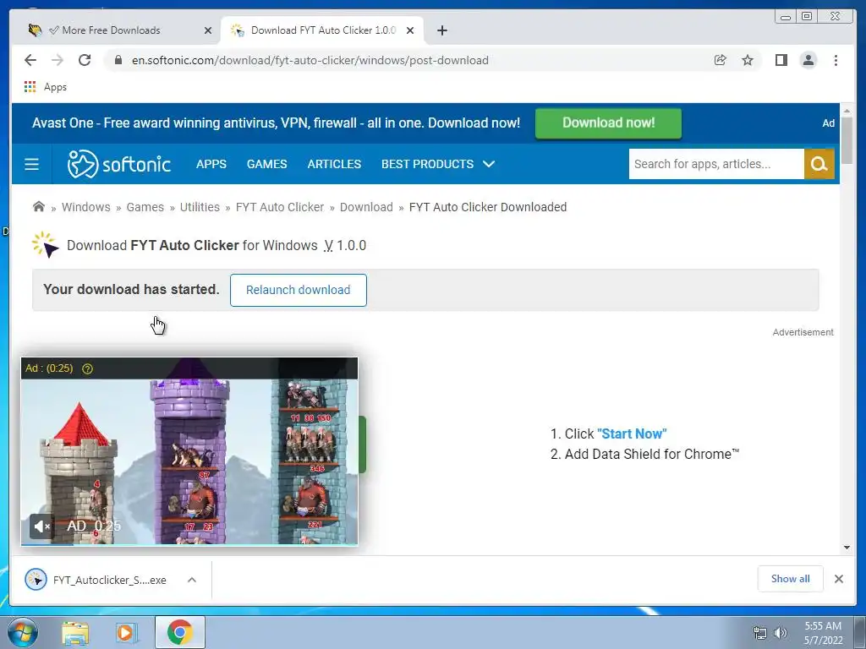Click the network tray icon
The height and width of the screenshot is (649, 866).
tap(760, 633)
